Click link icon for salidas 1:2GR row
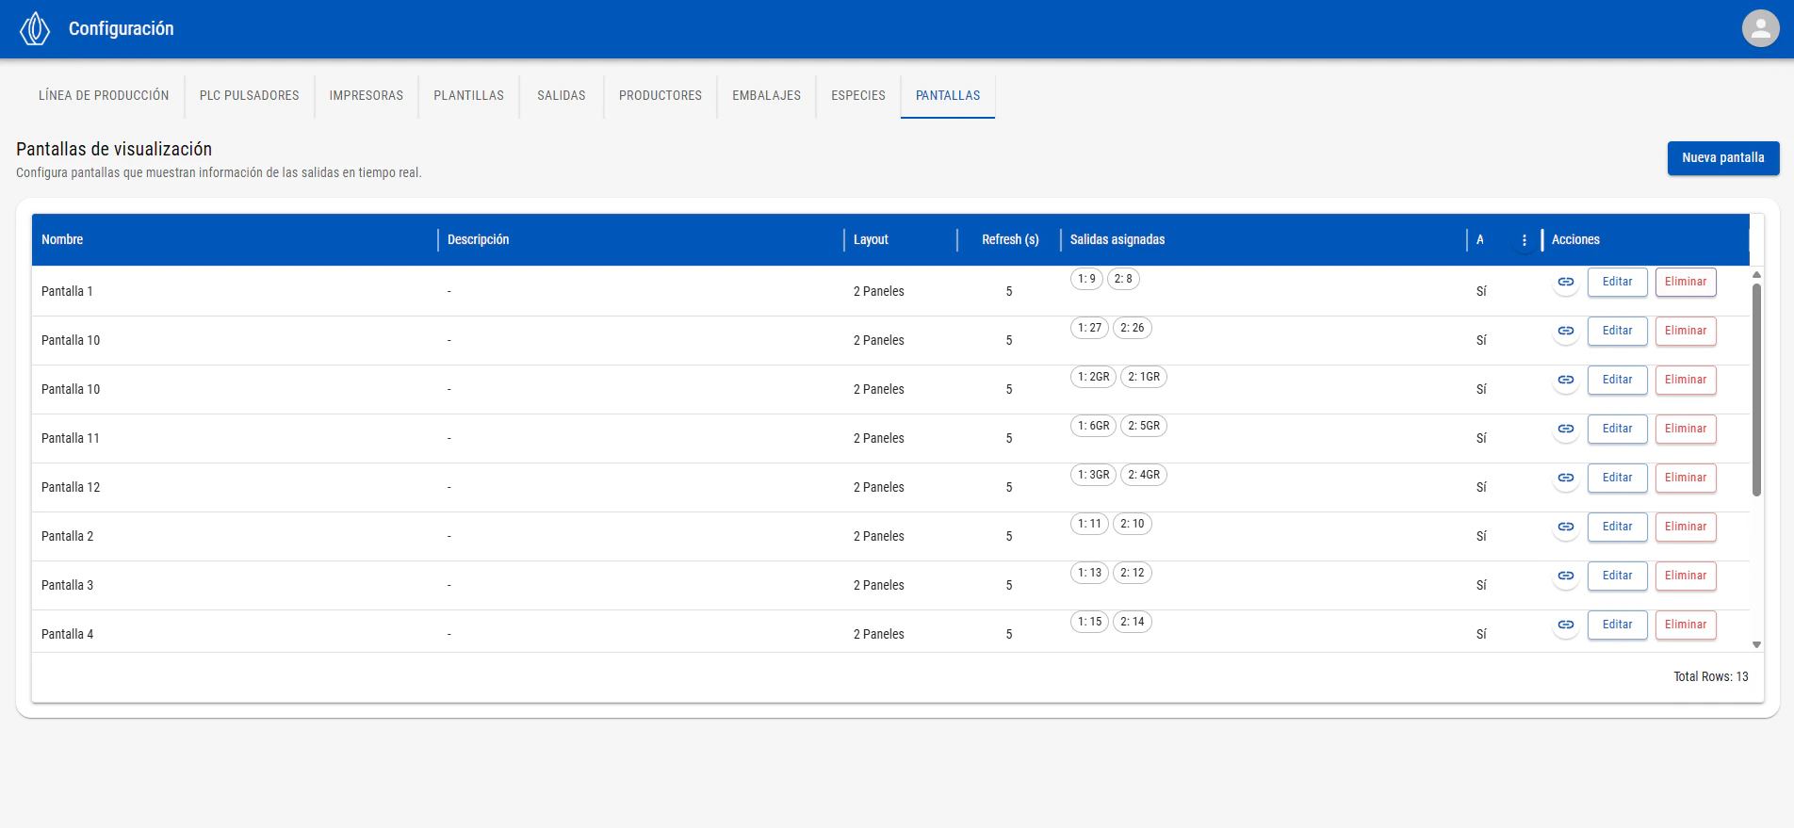The width and height of the screenshot is (1794, 828). [1566, 380]
